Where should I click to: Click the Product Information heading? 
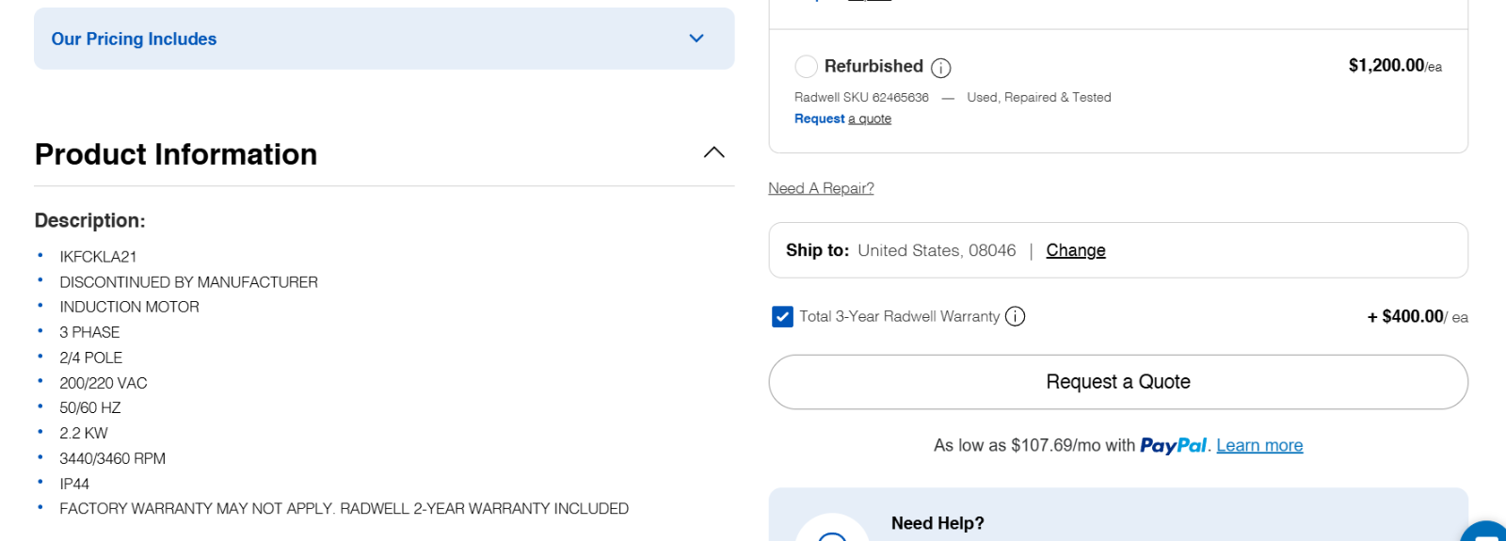click(176, 154)
